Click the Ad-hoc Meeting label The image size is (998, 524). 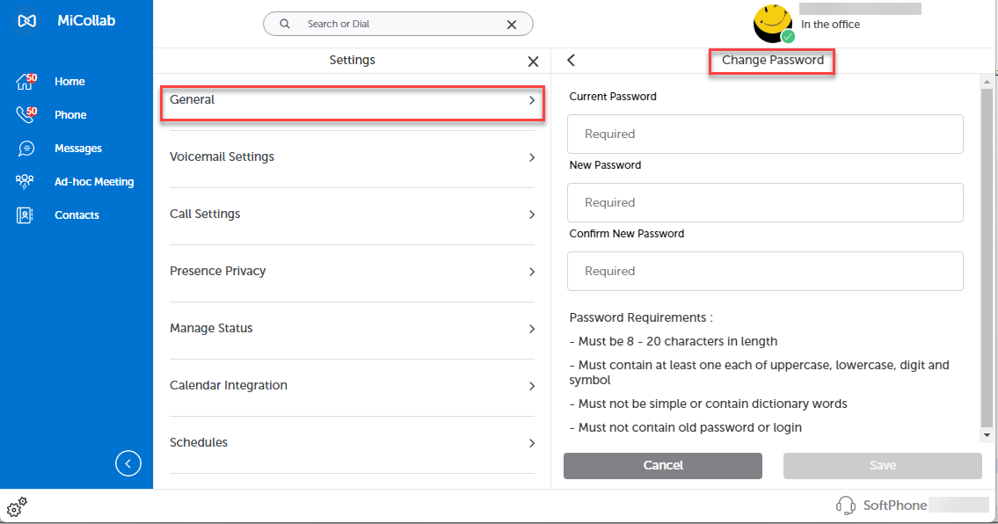coord(94,182)
